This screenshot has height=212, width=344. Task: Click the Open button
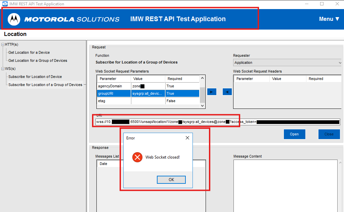coord(294,134)
